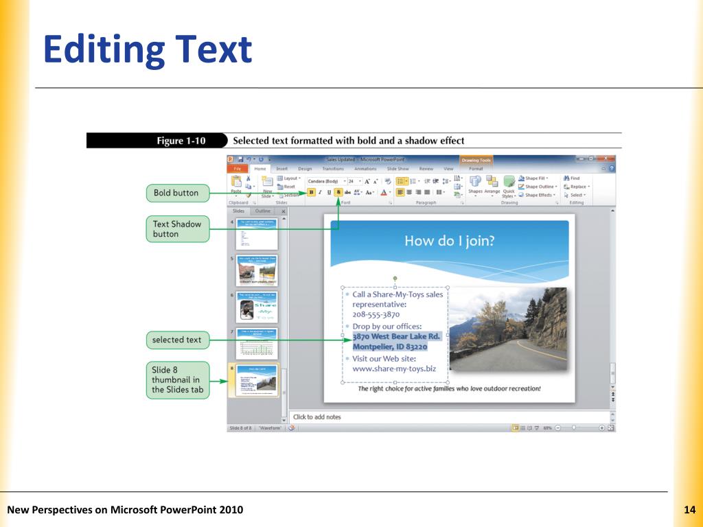Click the Find button in Editing group
703x527 pixels.
click(x=572, y=178)
